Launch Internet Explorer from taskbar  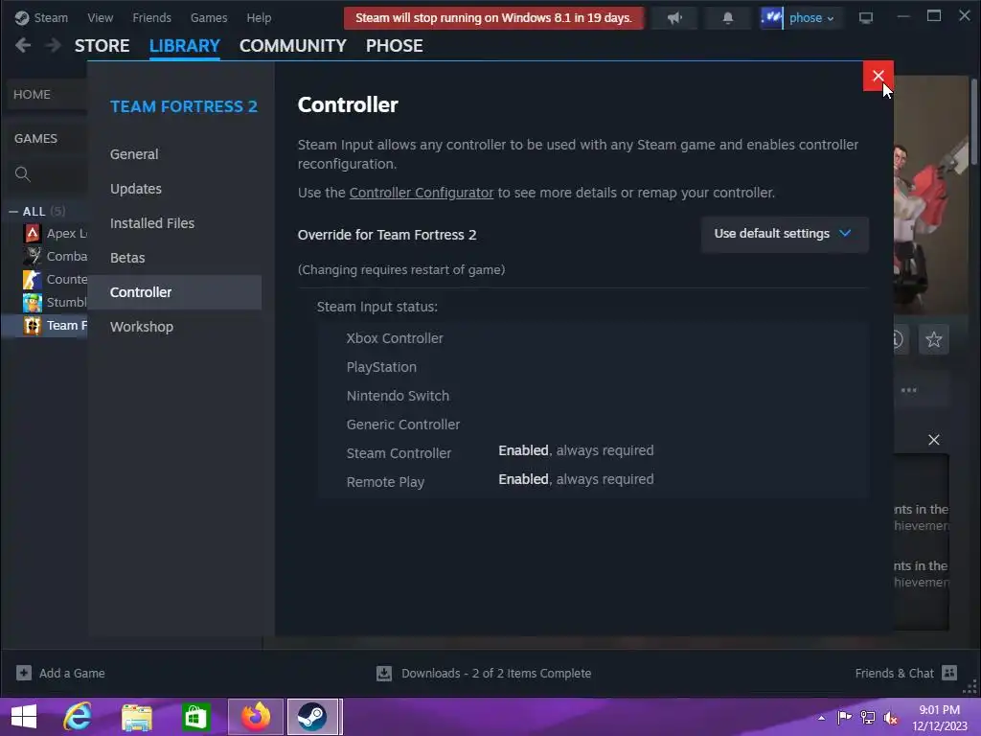pos(77,717)
